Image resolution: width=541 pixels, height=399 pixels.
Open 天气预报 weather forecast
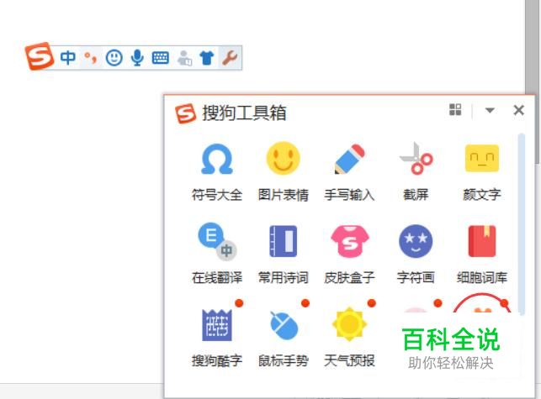349,338
